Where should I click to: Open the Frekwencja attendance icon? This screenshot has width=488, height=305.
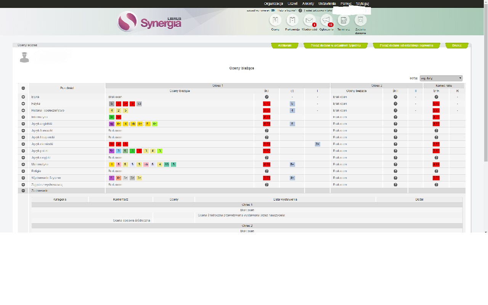coord(292,21)
